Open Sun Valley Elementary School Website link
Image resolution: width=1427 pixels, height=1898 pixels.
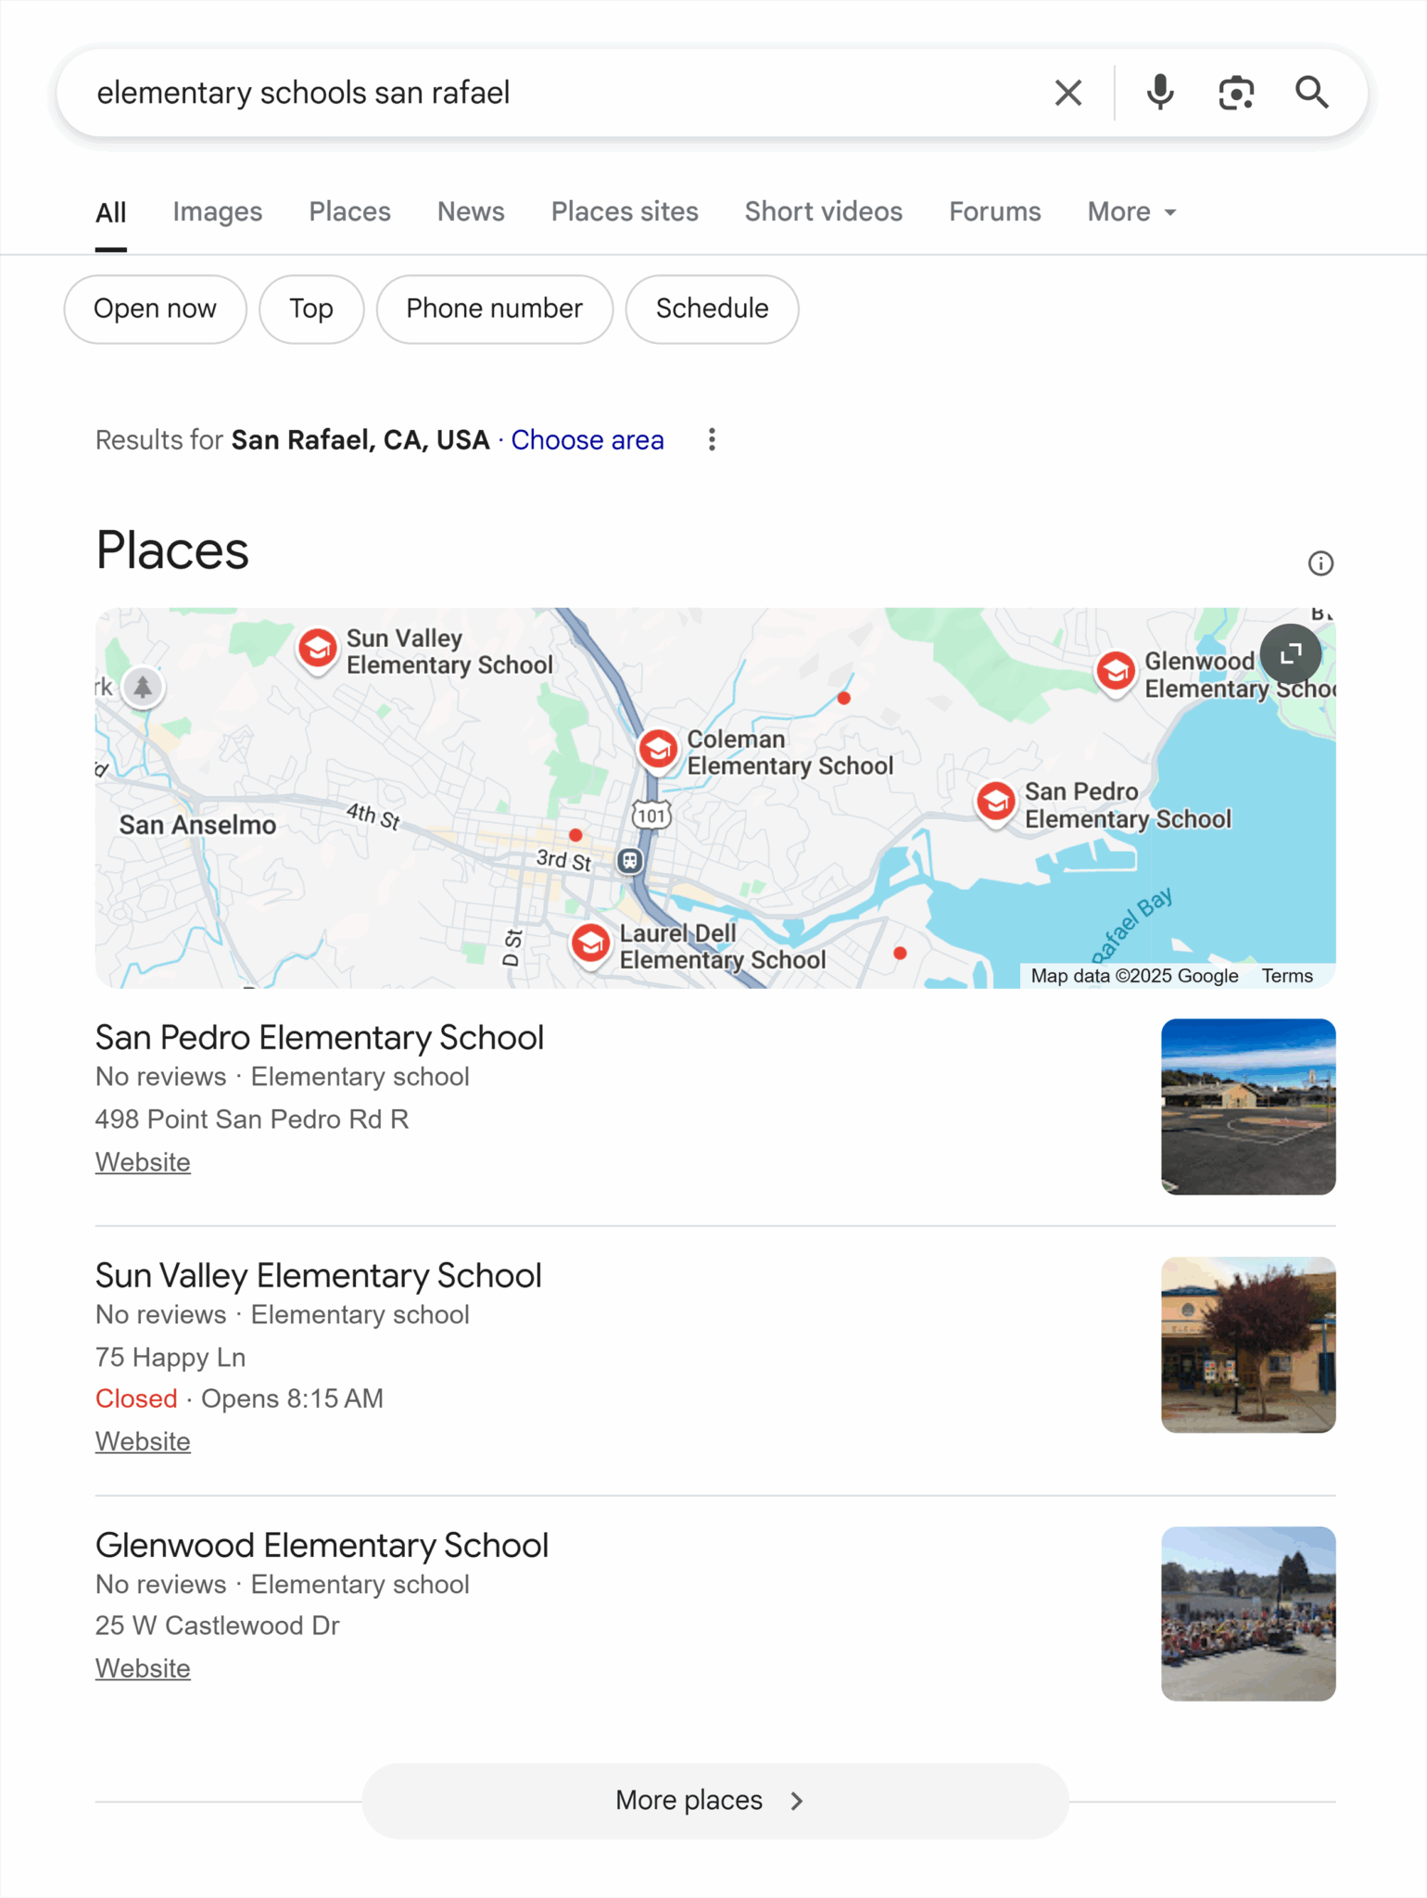(x=143, y=1442)
